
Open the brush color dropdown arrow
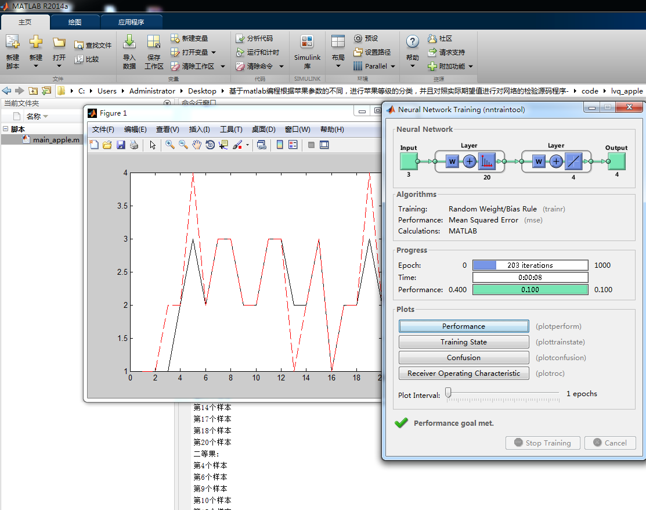[247, 145]
